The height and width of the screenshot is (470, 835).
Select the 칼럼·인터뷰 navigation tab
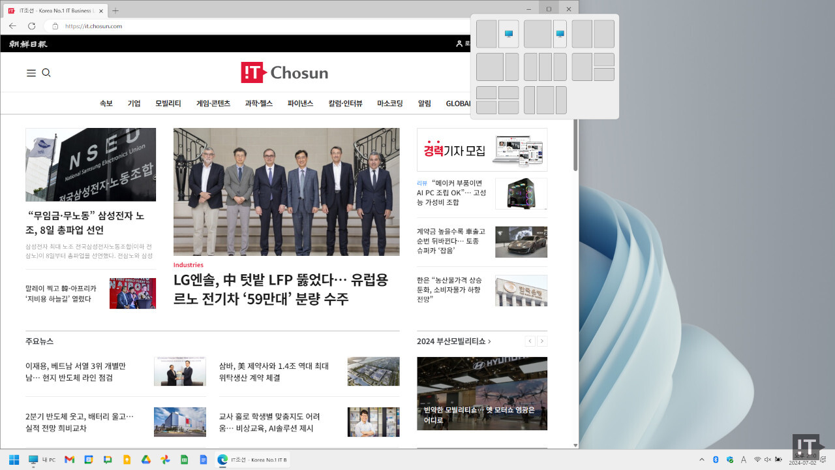click(346, 103)
